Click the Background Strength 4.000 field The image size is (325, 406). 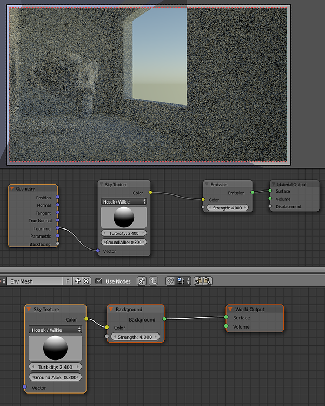coord(135,337)
